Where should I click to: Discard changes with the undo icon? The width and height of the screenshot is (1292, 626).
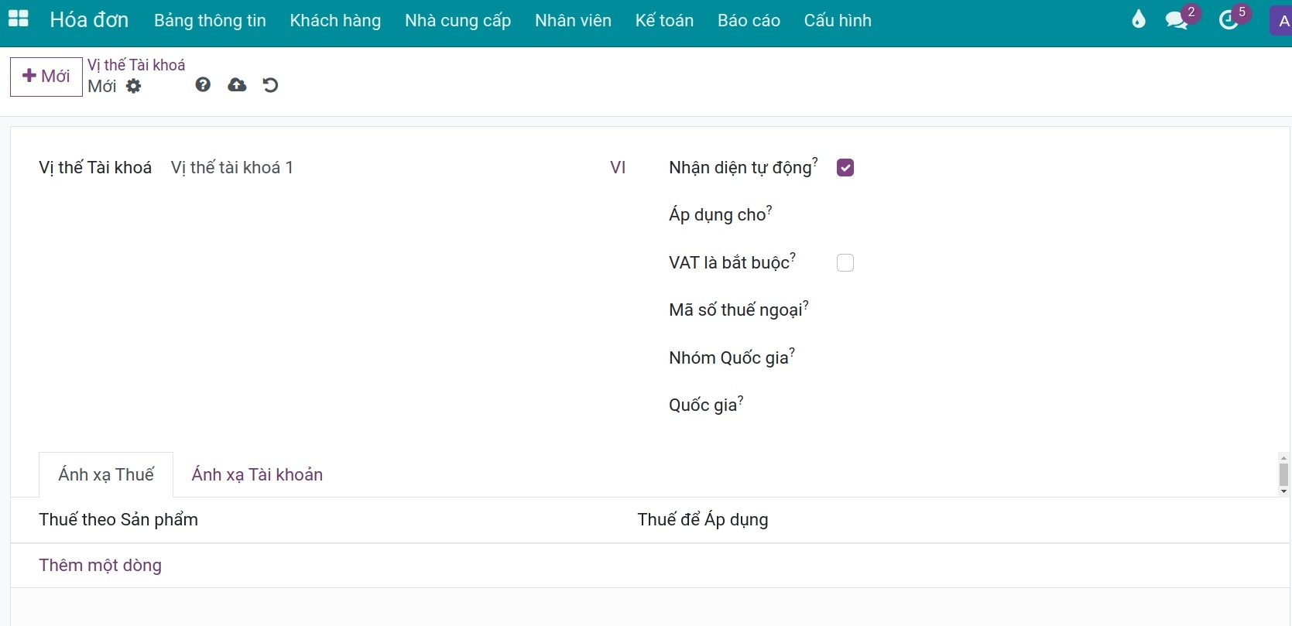tap(270, 85)
